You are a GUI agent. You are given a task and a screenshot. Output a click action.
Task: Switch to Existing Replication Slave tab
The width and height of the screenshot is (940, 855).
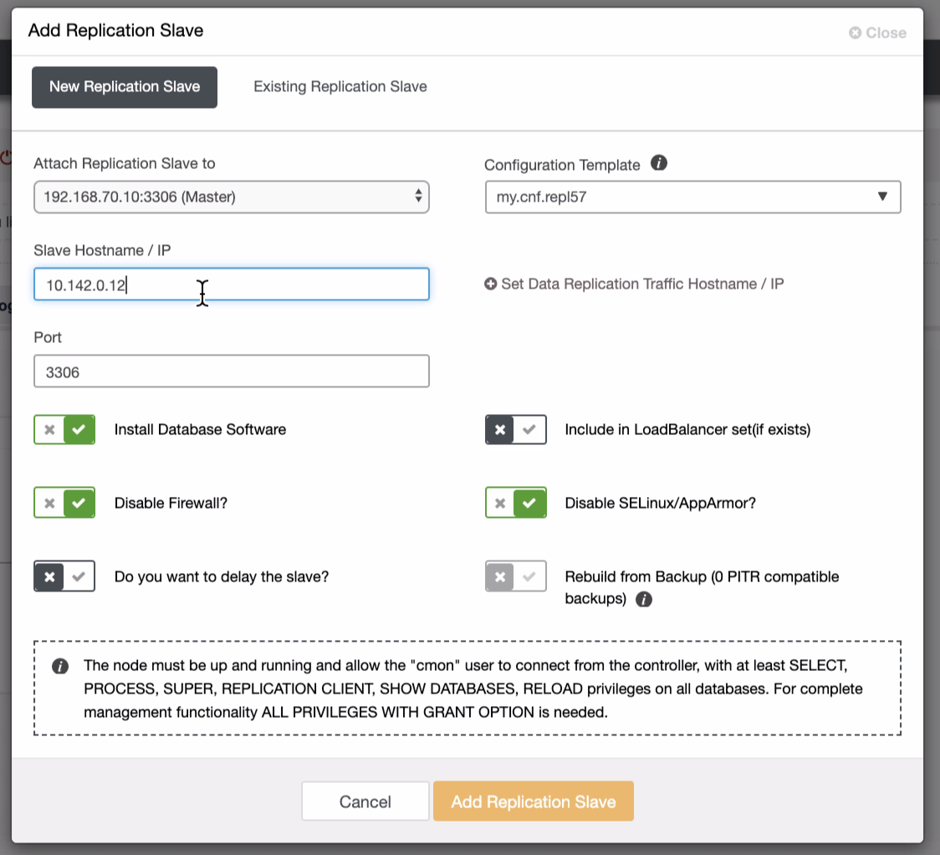tap(340, 86)
